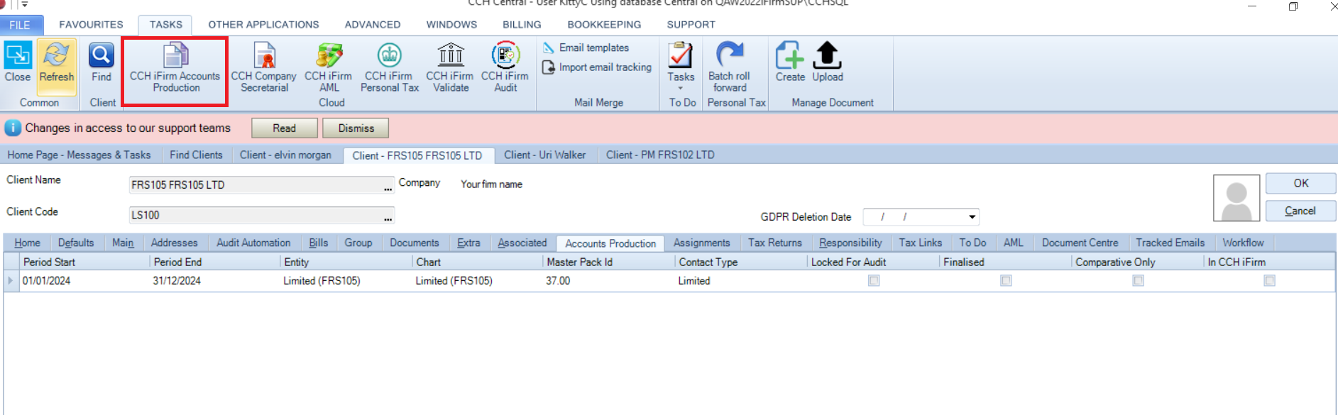Open the Audit Automation tab

pos(253,243)
